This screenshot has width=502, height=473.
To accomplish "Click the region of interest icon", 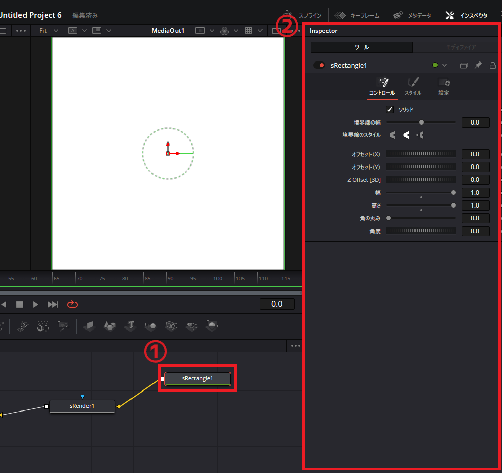I will point(200,31).
